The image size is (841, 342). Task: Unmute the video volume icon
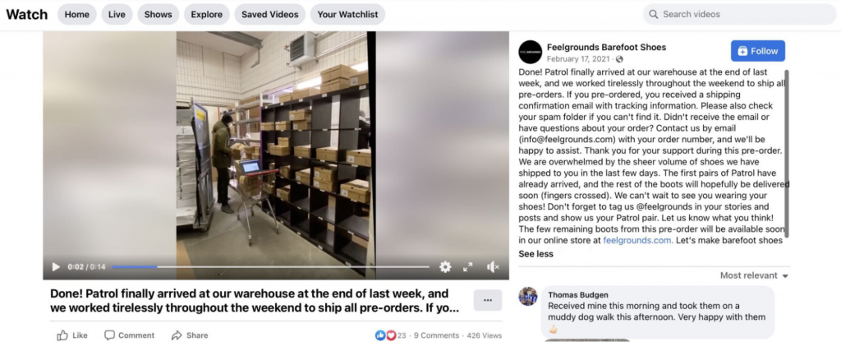click(x=493, y=267)
